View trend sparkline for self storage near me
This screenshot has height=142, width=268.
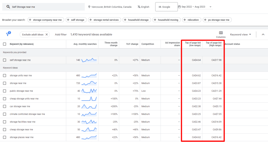tap(89, 60)
